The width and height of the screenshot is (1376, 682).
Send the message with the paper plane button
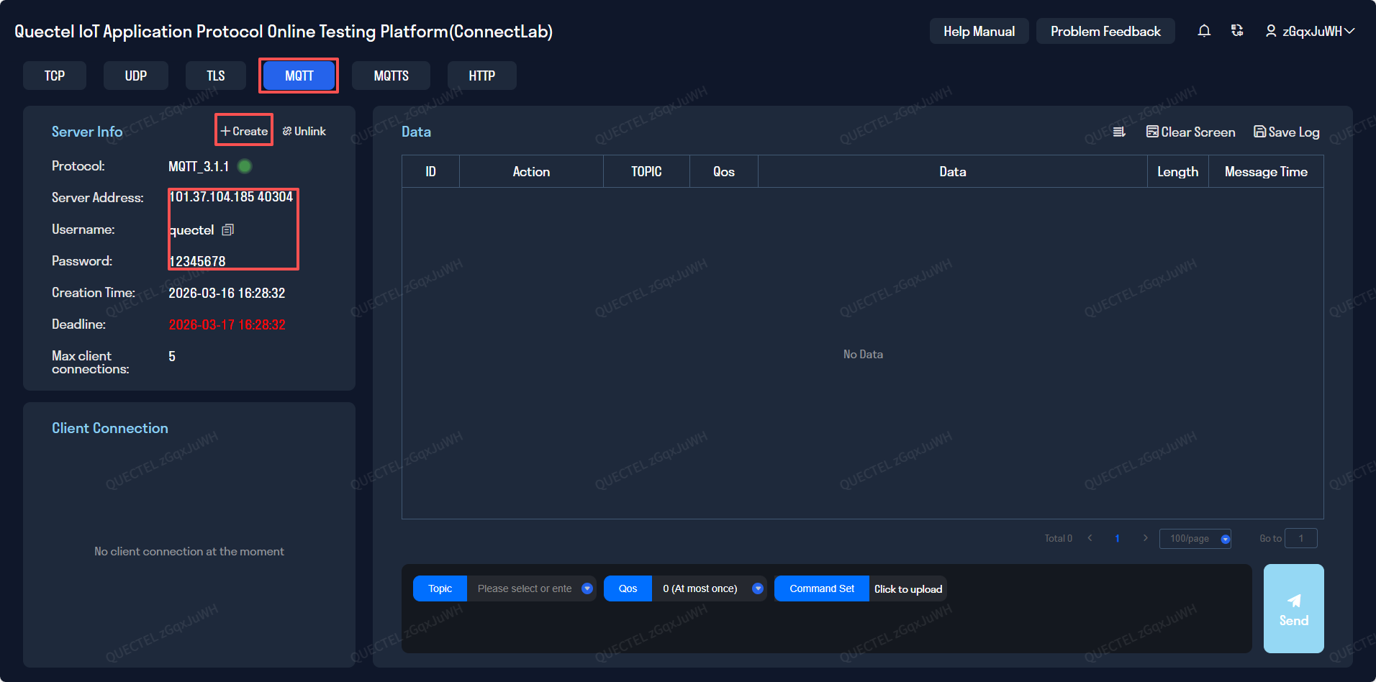pos(1293,608)
